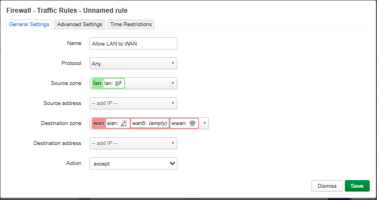Open the Action dropdown showing accept
This screenshot has height=200, width=377.
click(x=133, y=163)
